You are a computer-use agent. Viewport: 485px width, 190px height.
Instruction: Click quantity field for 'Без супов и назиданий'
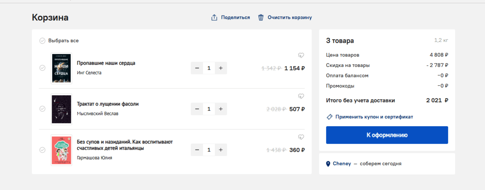click(209, 150)
